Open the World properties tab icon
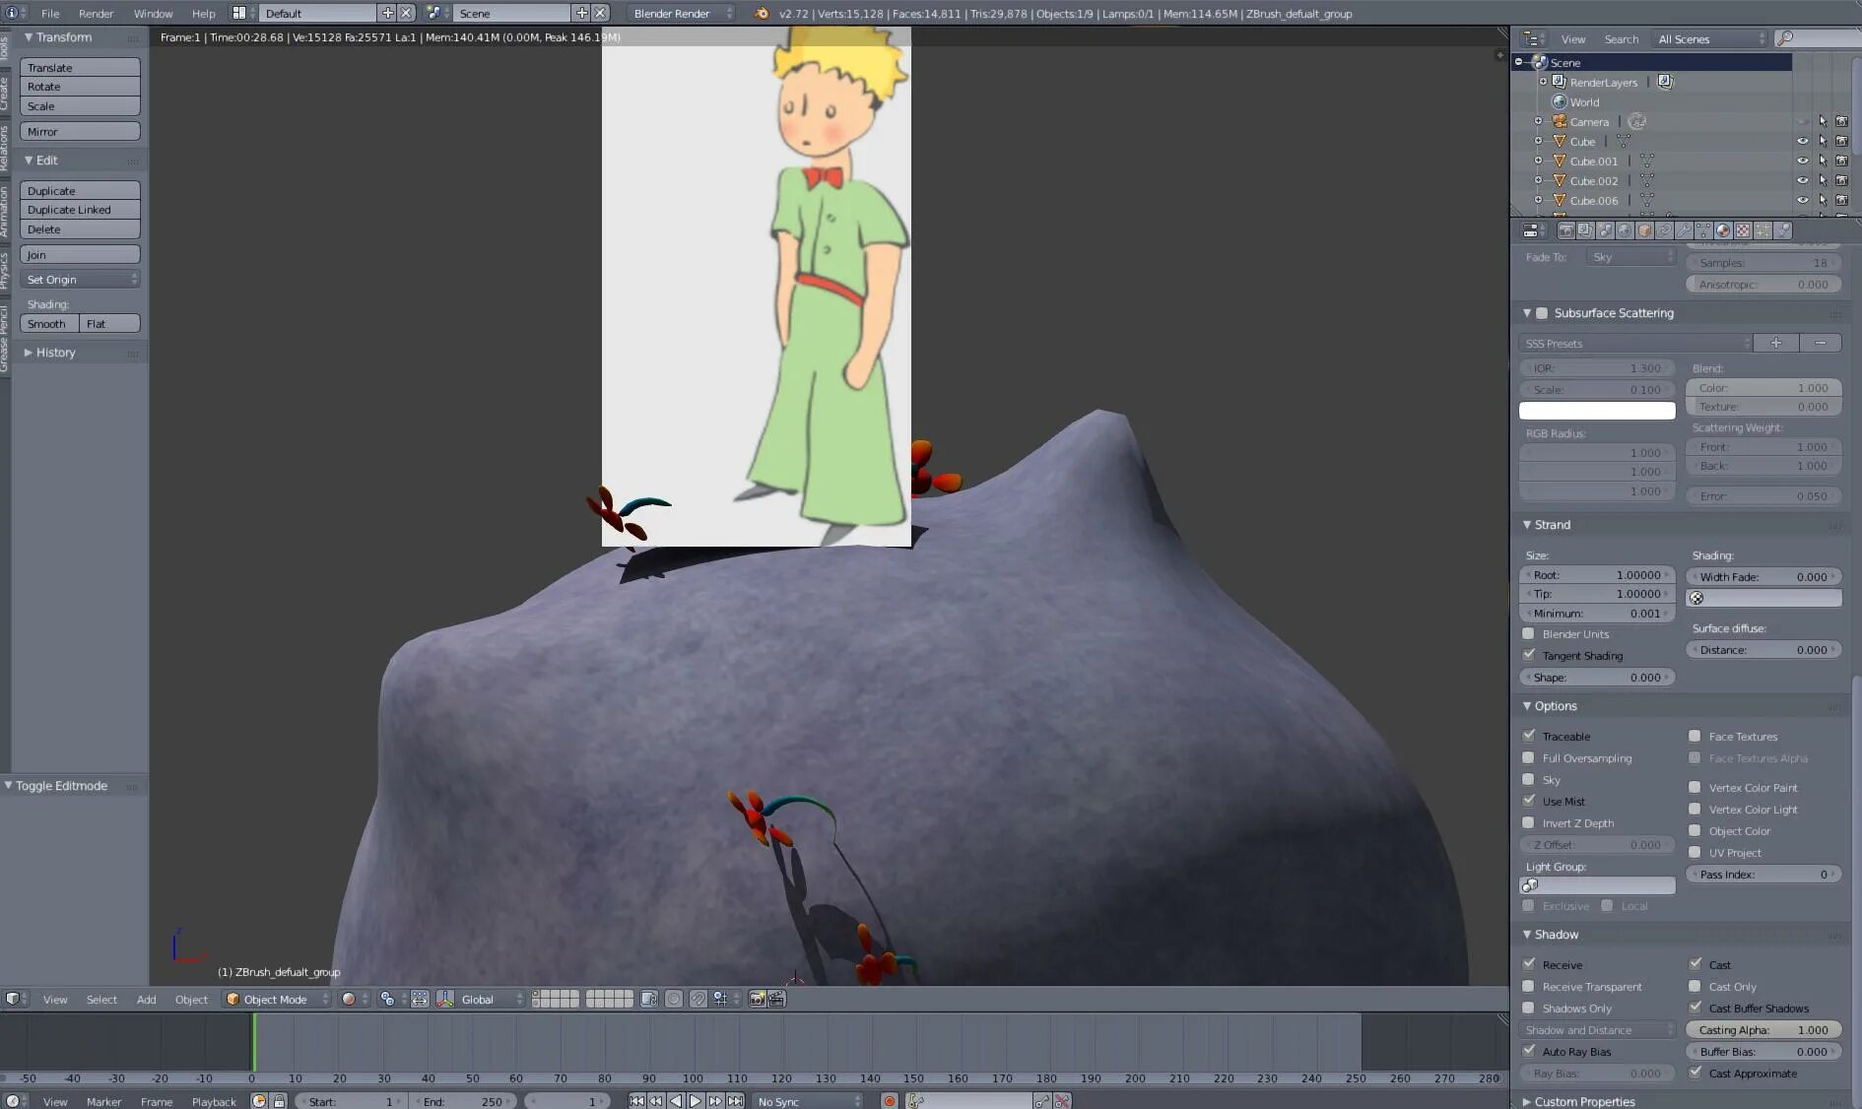1862x1109 pixels. point(1625,230)
